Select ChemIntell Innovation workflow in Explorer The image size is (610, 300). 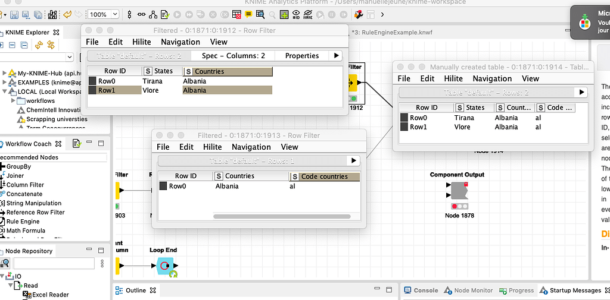pyautogui.click(x=54, y=110)
